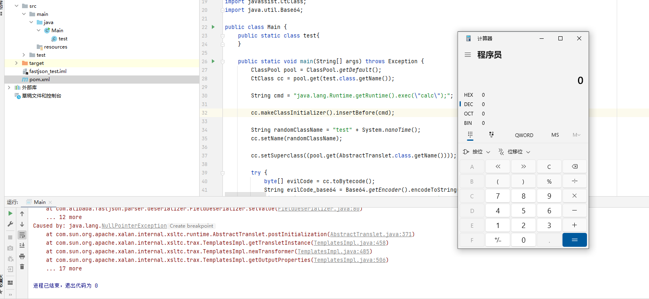649x299 pixels.
Task: Click the exit arrow icon in run toolbar
Action: click(x=10, y=269)
